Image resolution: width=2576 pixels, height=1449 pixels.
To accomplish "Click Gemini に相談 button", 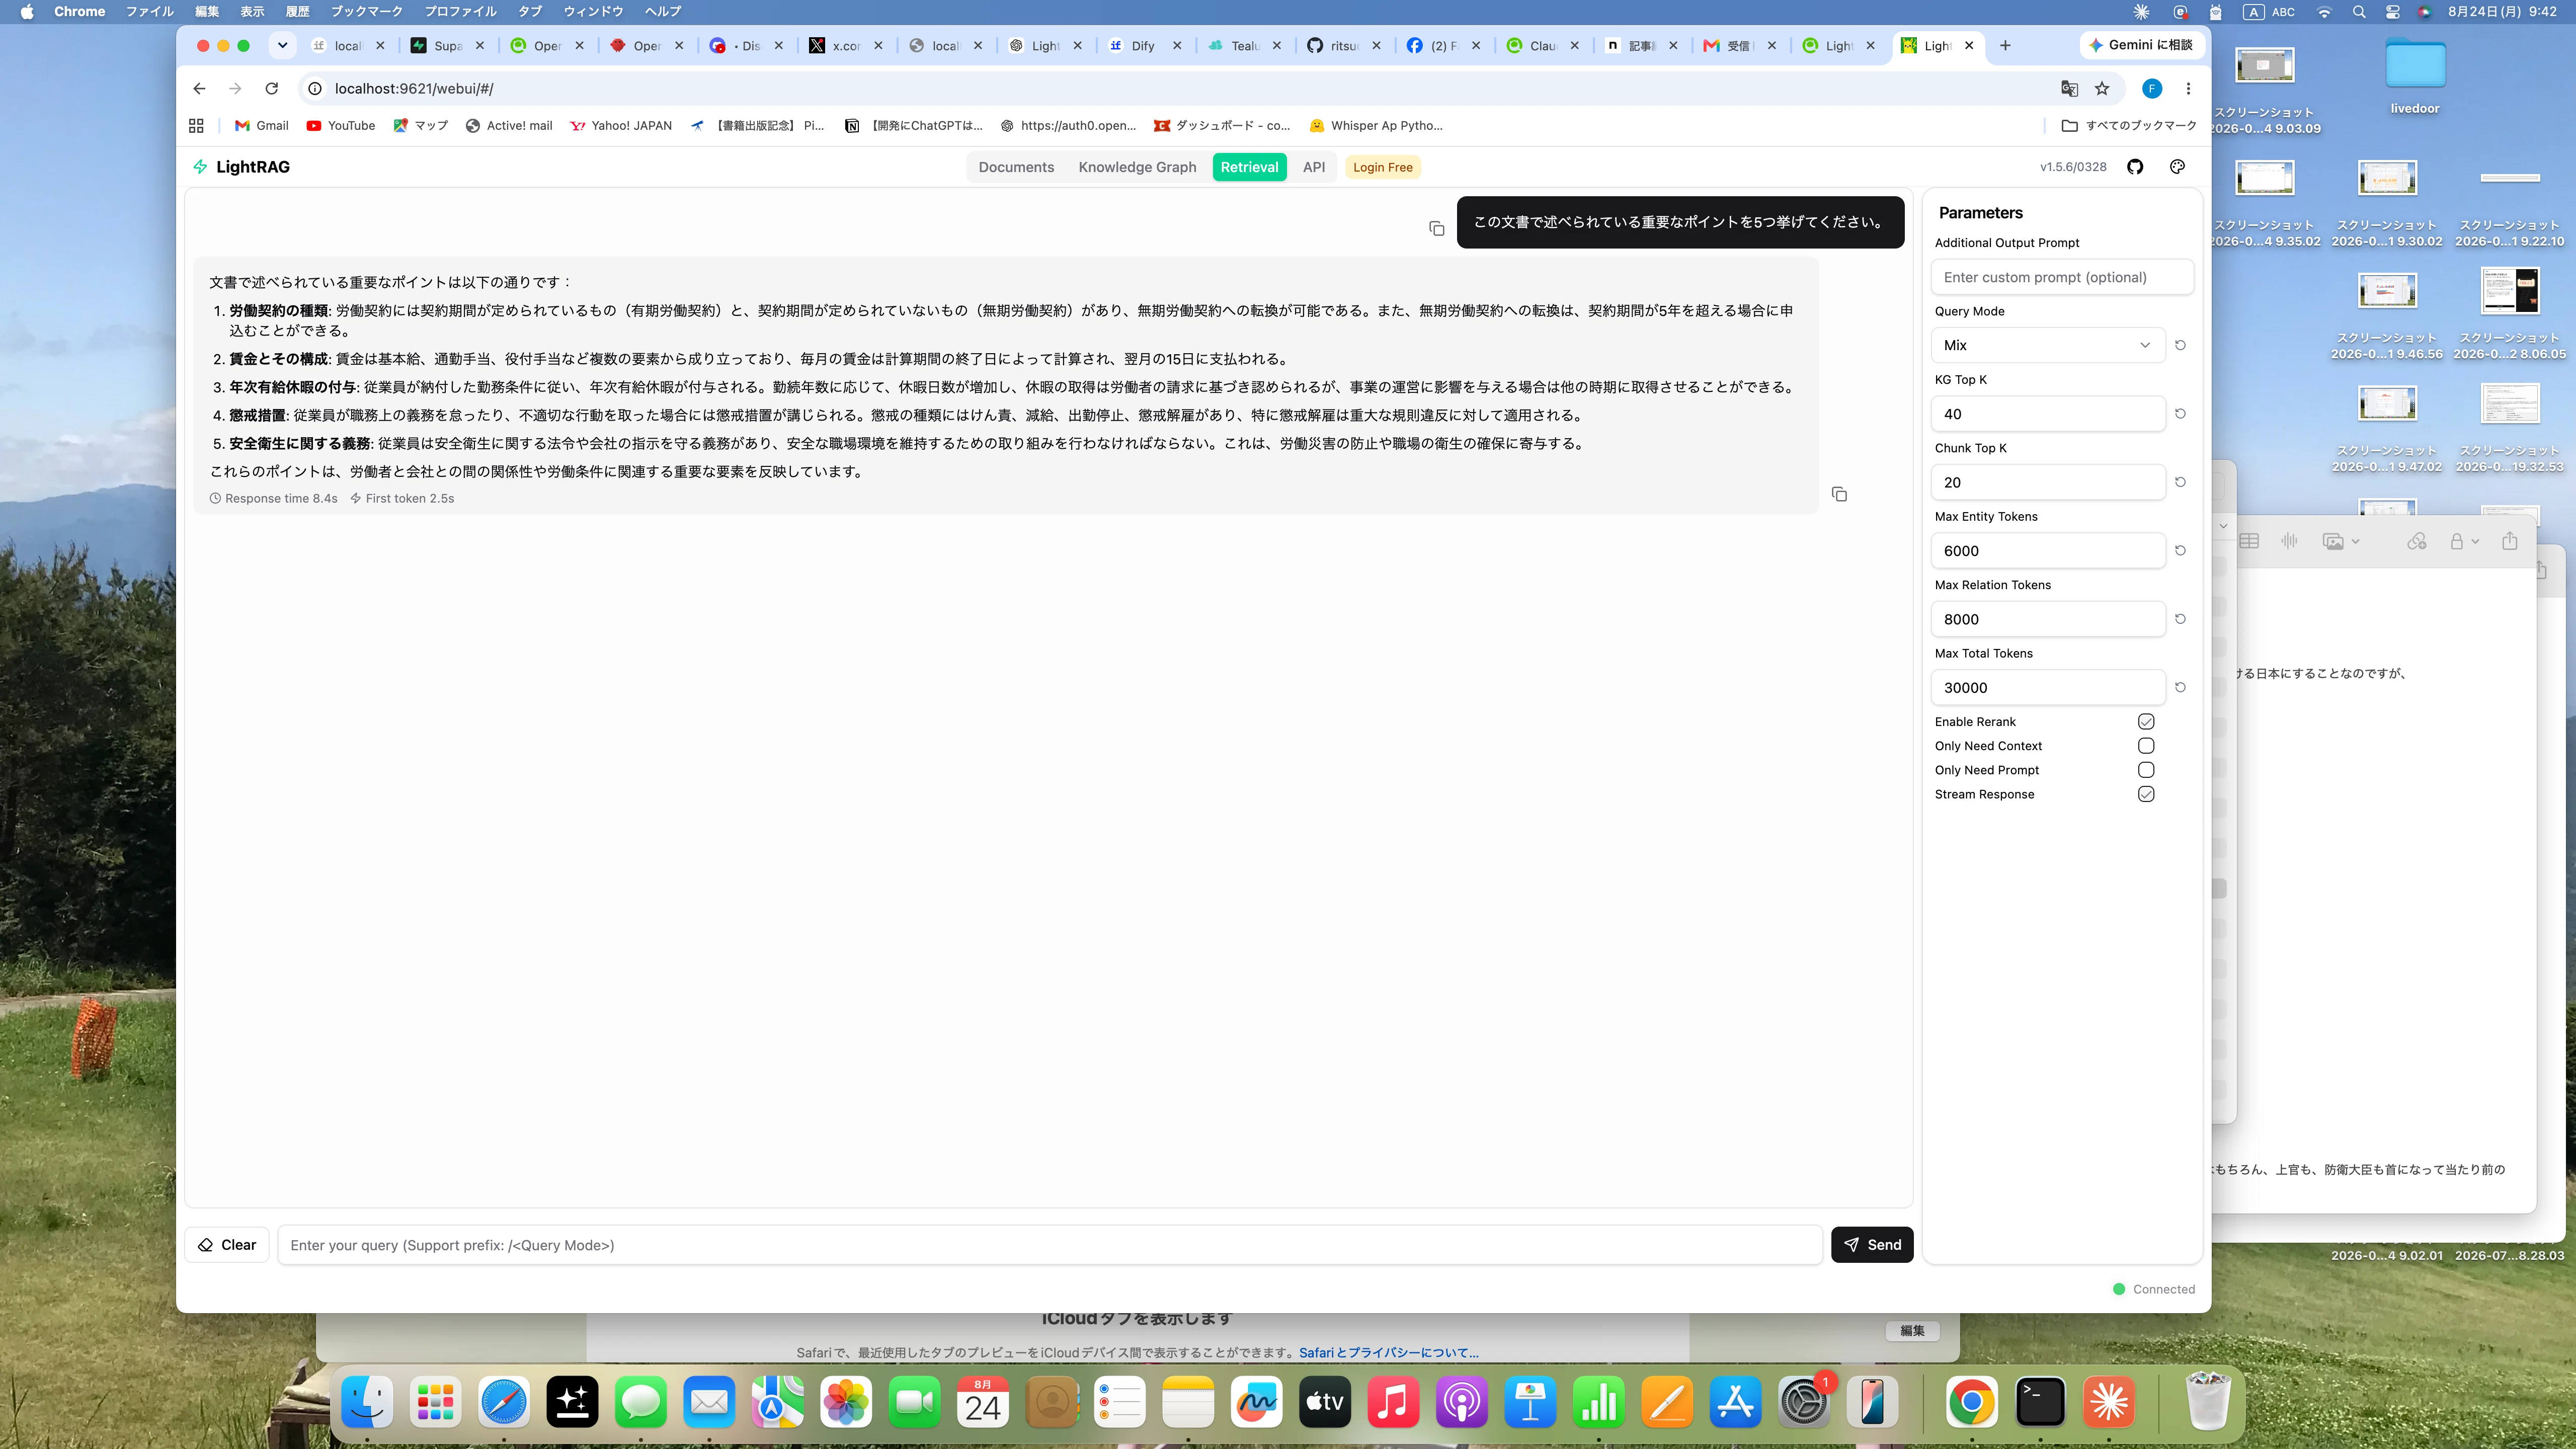I will tap(2140, 45).
